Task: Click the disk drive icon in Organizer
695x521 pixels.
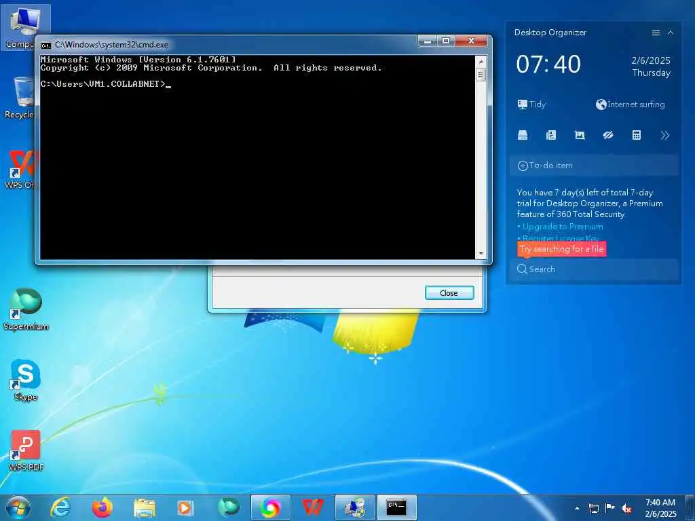Action: [523, 135]
